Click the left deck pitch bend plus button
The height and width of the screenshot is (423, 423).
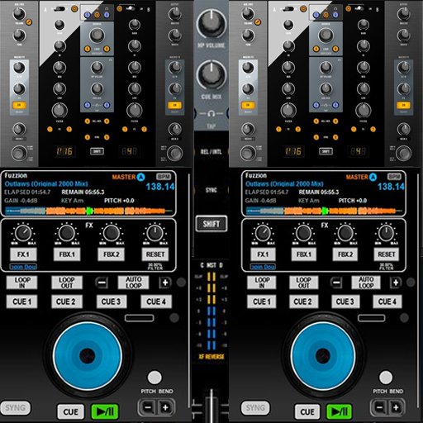[x=165, y=407]
